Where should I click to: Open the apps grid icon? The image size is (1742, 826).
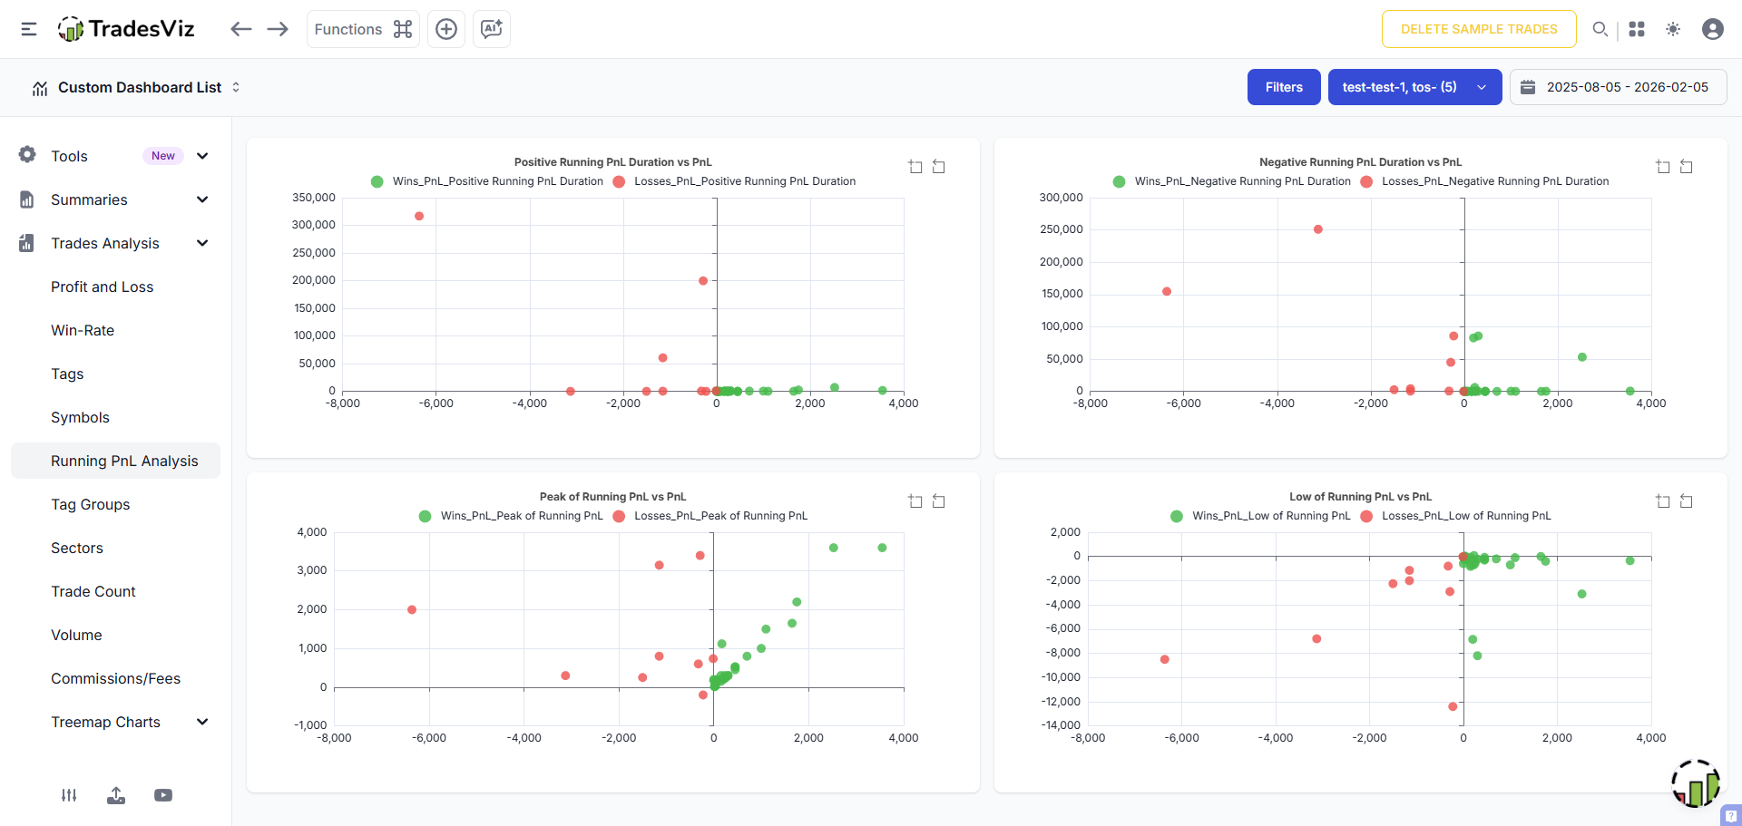click(x=1637, y=29)
